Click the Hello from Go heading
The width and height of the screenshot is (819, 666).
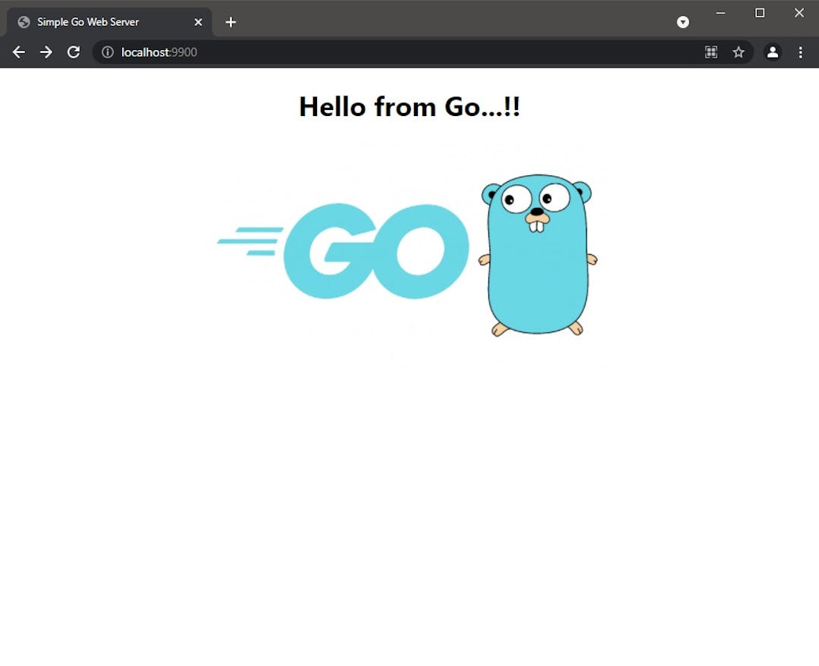click(409, 106)
